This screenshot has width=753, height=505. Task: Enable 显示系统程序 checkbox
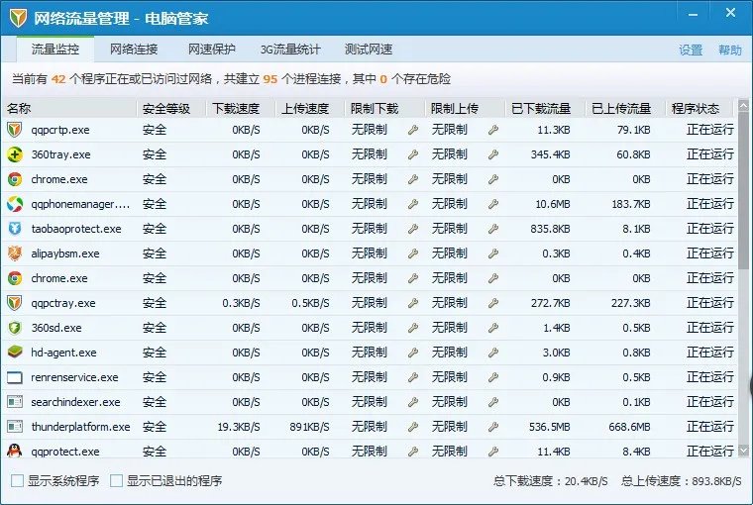pos(17,480)
